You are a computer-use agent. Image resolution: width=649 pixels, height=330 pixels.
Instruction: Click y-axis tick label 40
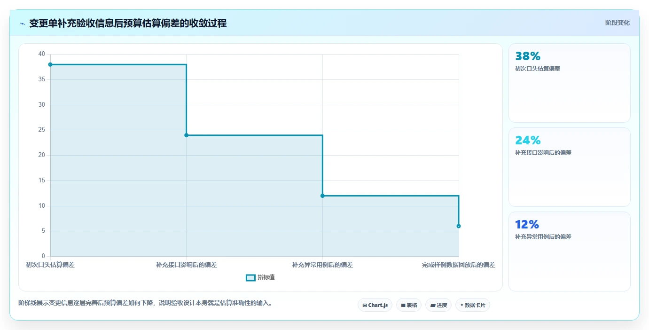pyautogui.click(x=42, y=54)
